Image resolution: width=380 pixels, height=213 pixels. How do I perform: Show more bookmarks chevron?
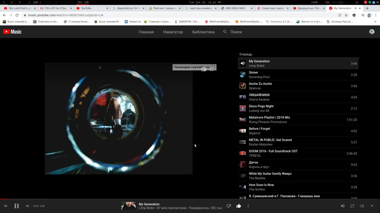click(x=375, y=22)
